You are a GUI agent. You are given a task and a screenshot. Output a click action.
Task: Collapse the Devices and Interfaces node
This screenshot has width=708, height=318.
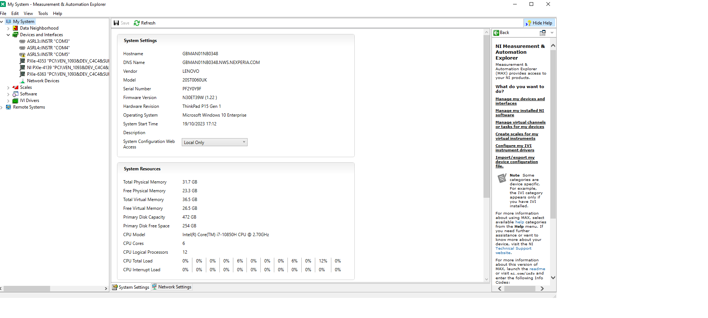[x=8, y=35]
